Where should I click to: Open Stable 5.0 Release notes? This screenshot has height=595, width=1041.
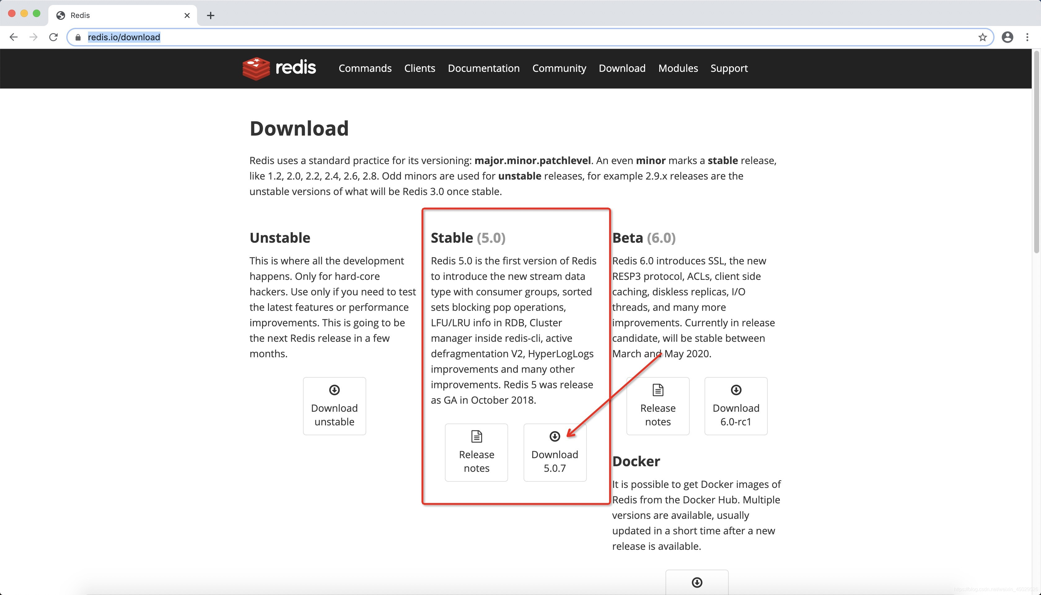tap(476, 452)
